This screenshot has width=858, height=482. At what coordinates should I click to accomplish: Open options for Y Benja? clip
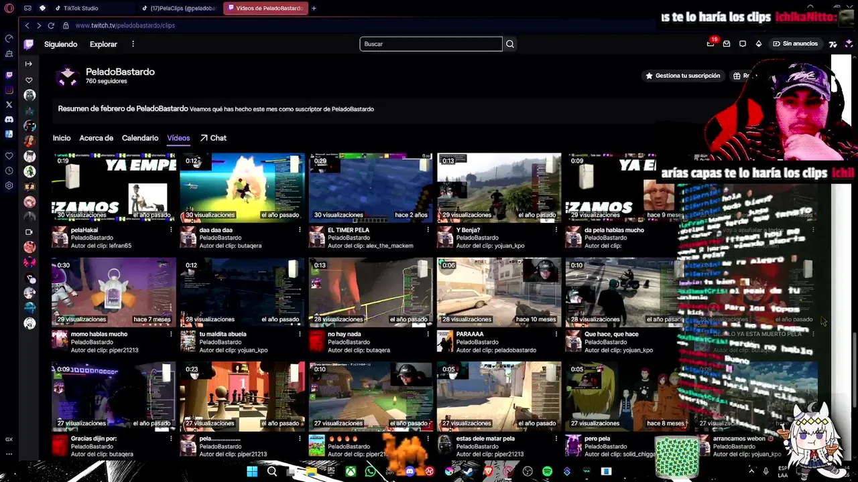tap(556, 230)
